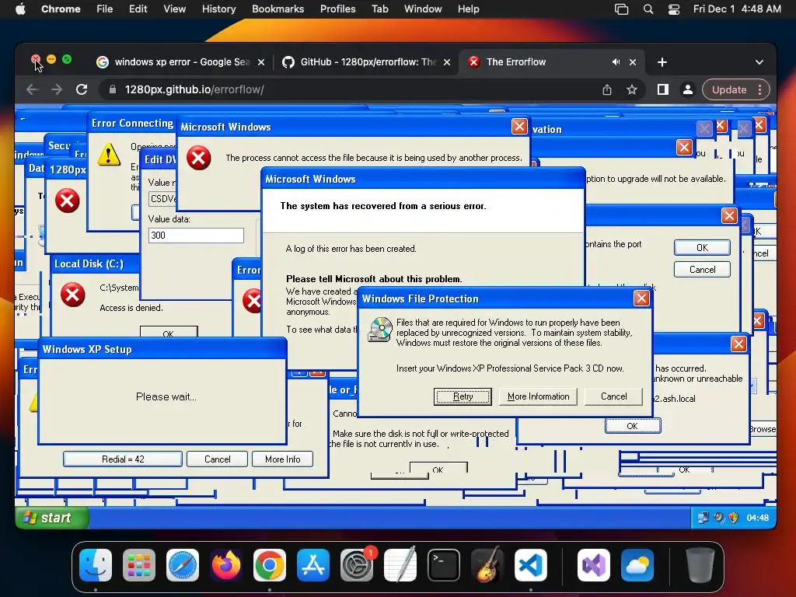The height and width of the screenshot is (597, 796).
Task: Go back in browser history
Action: click(x=32, y=90)
